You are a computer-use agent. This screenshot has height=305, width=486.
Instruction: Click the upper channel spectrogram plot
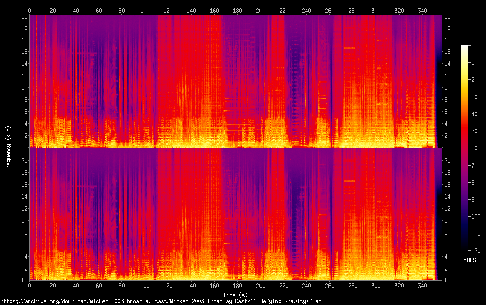(x=236, y=81)
